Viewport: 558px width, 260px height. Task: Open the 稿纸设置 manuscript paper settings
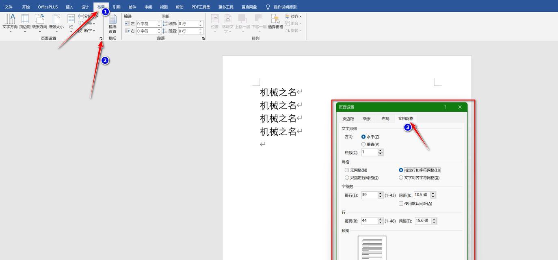tap(112, 24)
